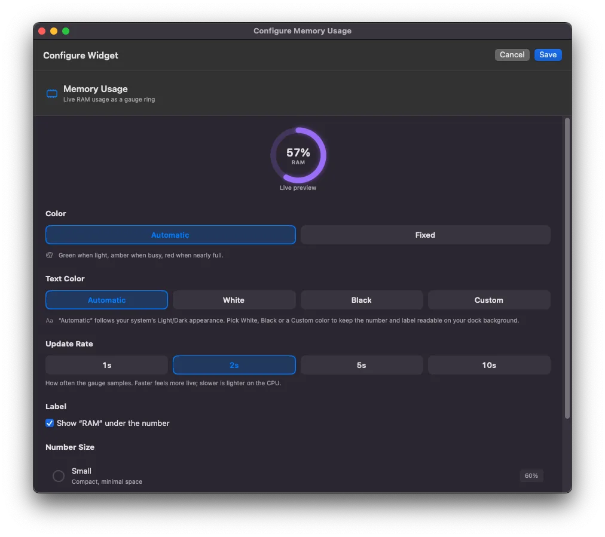Set update rate to 2s

[234, 365]
